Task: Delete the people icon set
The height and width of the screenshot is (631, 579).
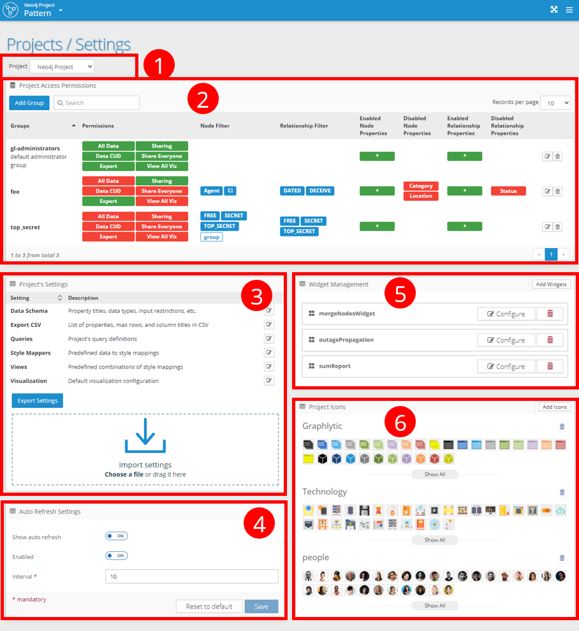Action: [x=562, y=558]
